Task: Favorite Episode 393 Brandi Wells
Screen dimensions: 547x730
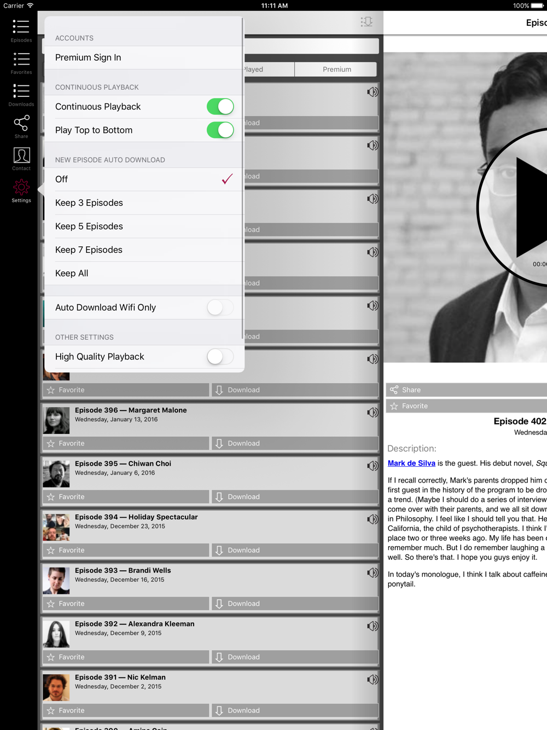Action: coord(126,604)
